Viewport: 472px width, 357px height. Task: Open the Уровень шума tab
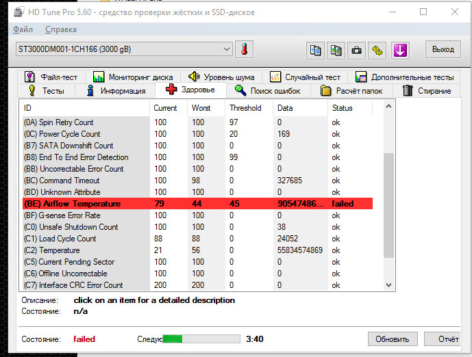pos(221,77)
